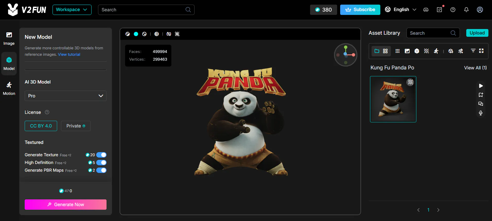492x221 pixels.
Task: Switch to the Motion sidebar tab
Action: [x=9, y=89]
